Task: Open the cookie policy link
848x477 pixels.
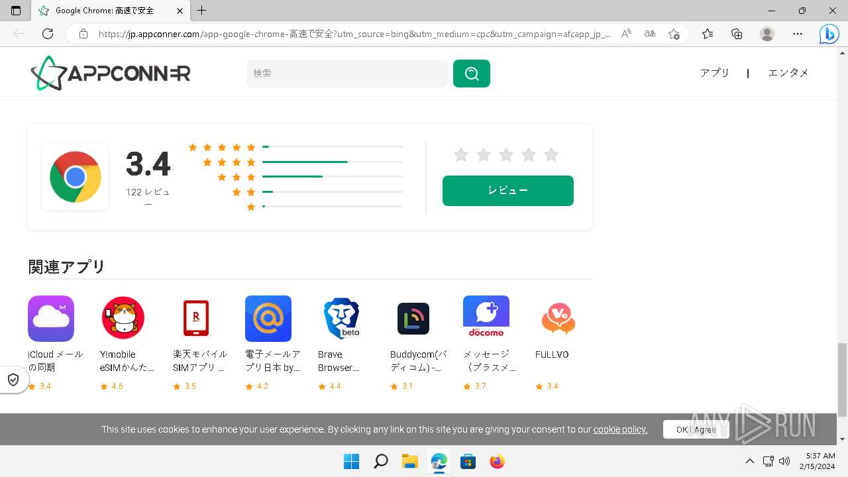Action: (620, 429)
